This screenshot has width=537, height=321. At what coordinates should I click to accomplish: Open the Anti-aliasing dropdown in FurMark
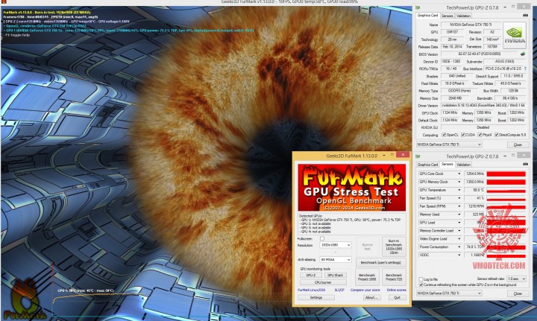click(336, 260)
